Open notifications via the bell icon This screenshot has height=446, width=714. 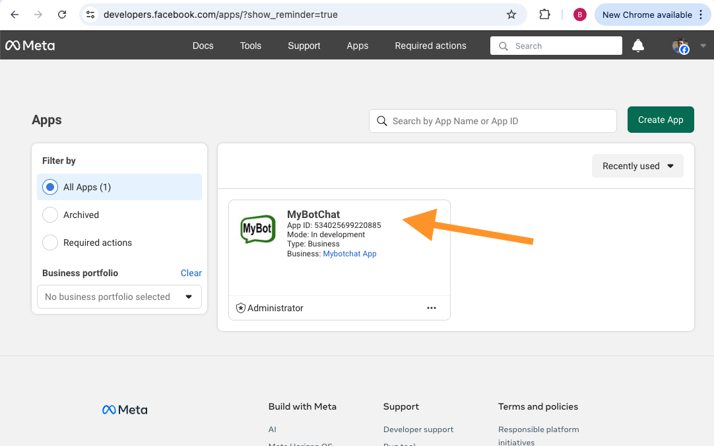[x=637, y=45]
